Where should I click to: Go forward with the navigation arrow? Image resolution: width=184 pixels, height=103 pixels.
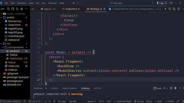(78, 3)
